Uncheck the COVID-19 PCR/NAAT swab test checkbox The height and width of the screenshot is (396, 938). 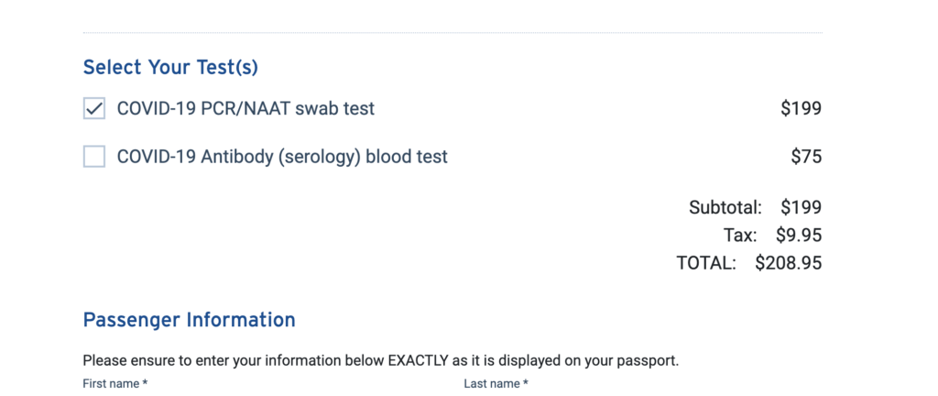(x=94, y=109)
